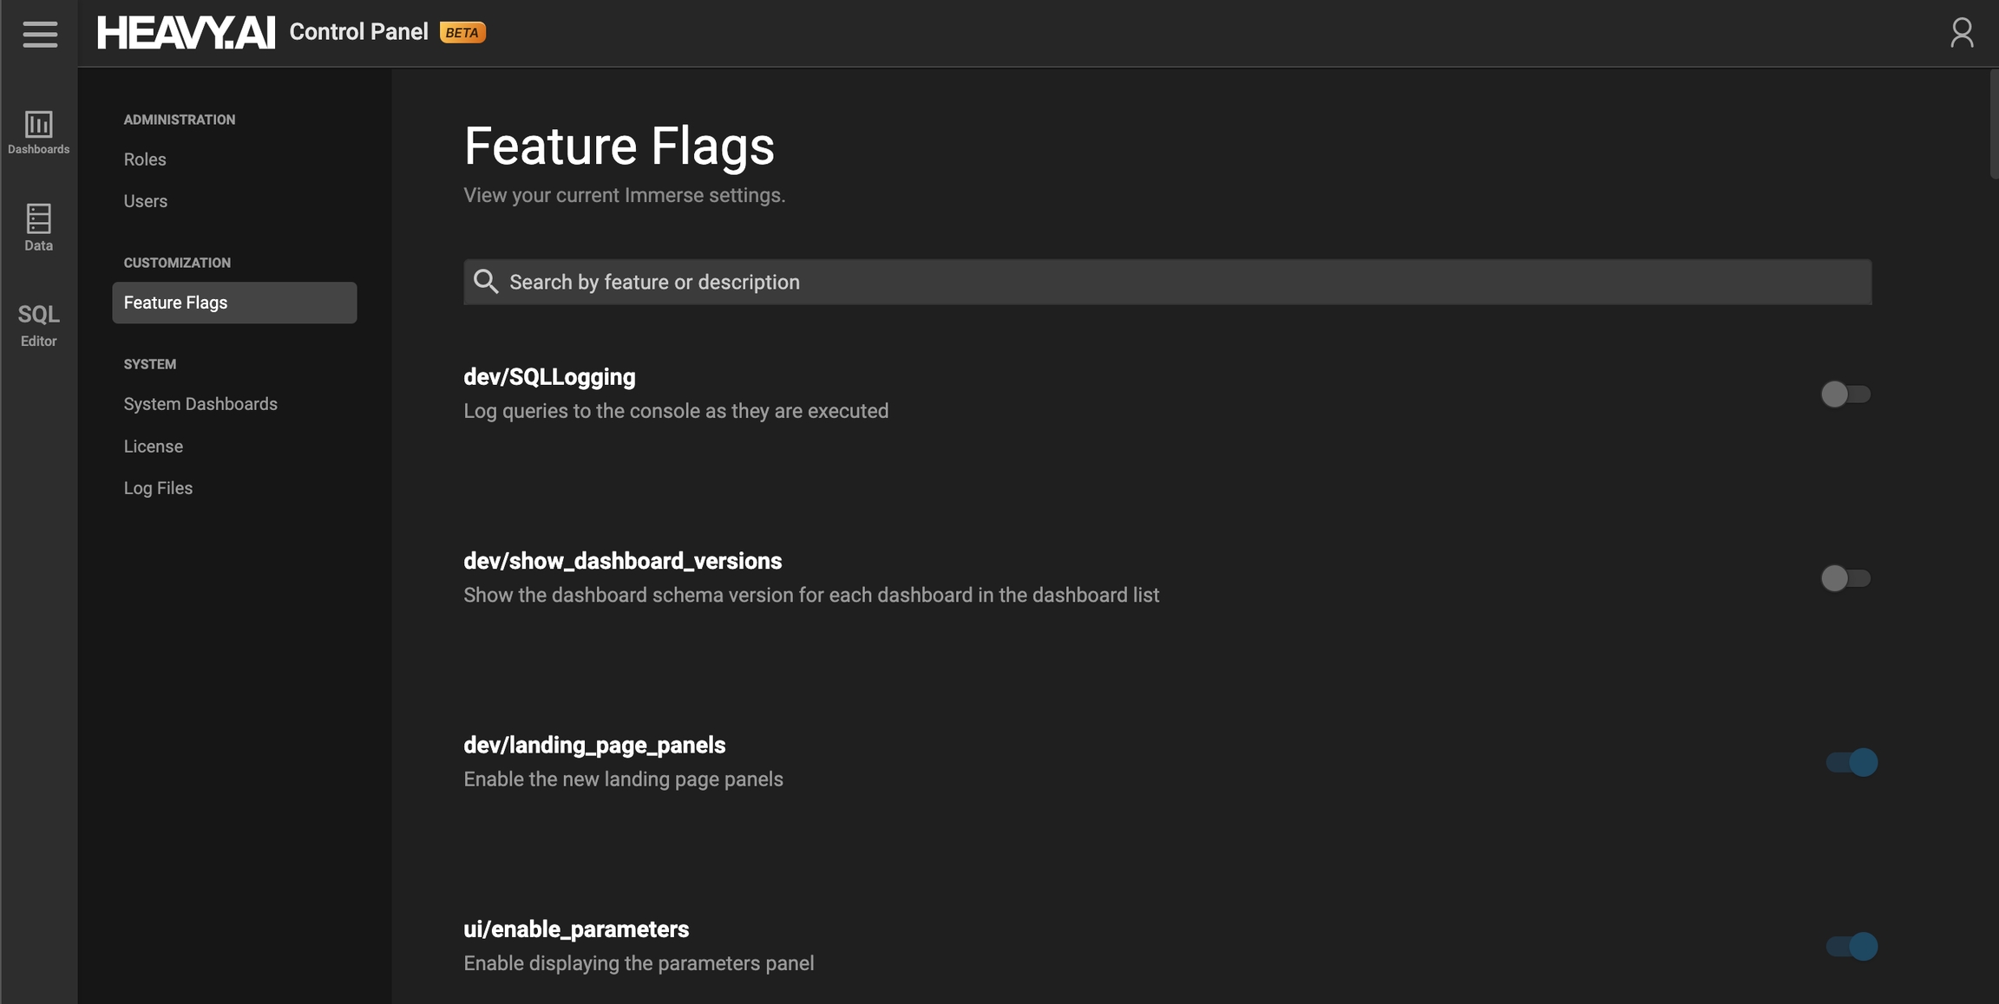Open the hamburger menu icon
The height and width of the screenshot is (1004, 1999).
click(40, 34)
